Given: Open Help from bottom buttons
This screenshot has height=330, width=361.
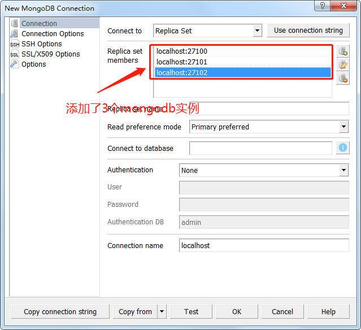Looking at the screenshot, I should click(328, 311).
